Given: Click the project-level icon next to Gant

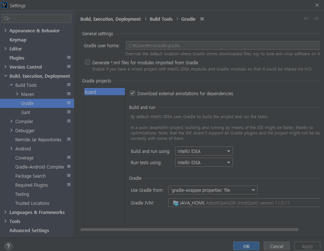Looking at the screenshot, I should click(x=69, y=112).
